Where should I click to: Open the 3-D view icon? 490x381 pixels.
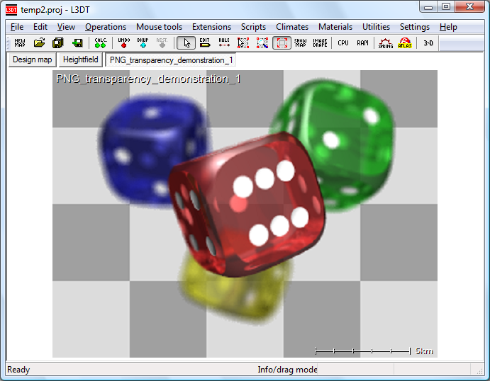point(428,42)
